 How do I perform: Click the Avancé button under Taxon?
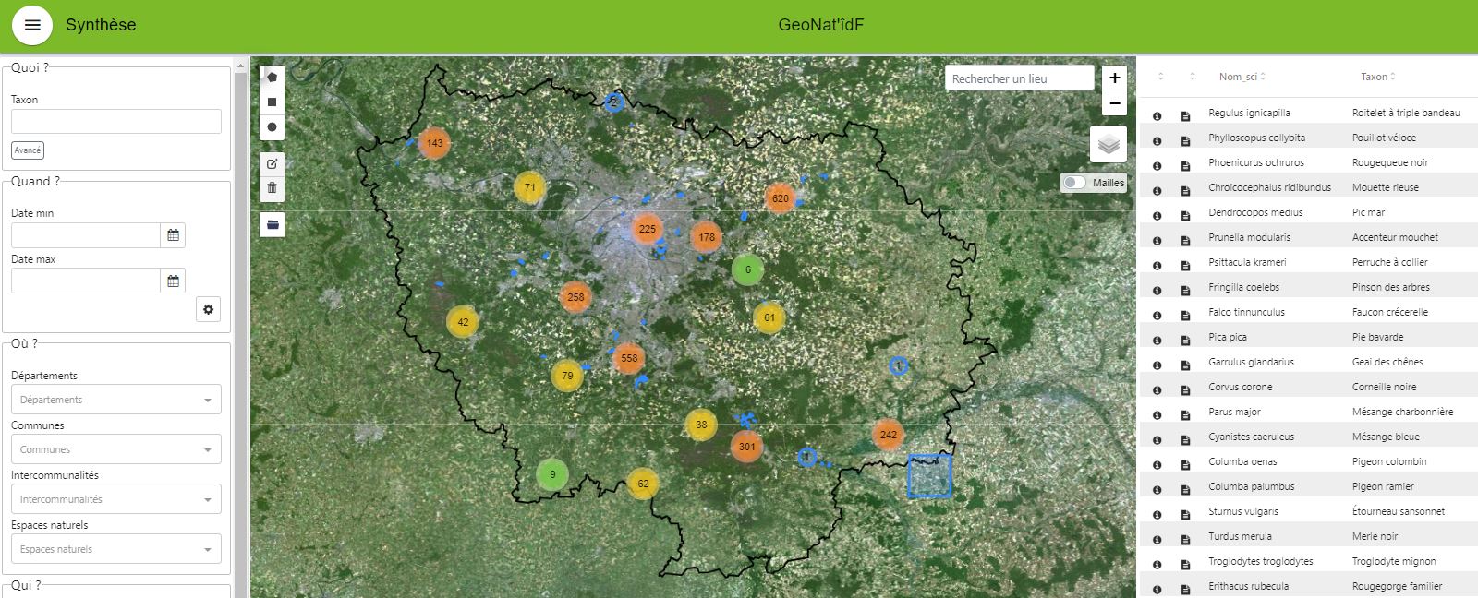point(28,150)
